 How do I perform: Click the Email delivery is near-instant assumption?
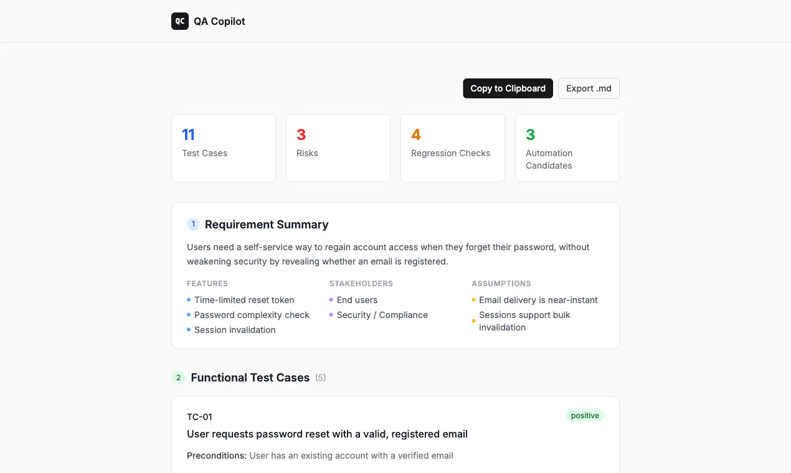pyautogui.click(x=538, y=300)
